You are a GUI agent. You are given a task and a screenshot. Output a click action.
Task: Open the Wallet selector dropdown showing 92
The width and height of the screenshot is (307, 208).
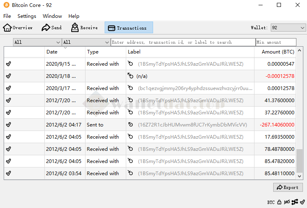[x=288, y=28]
